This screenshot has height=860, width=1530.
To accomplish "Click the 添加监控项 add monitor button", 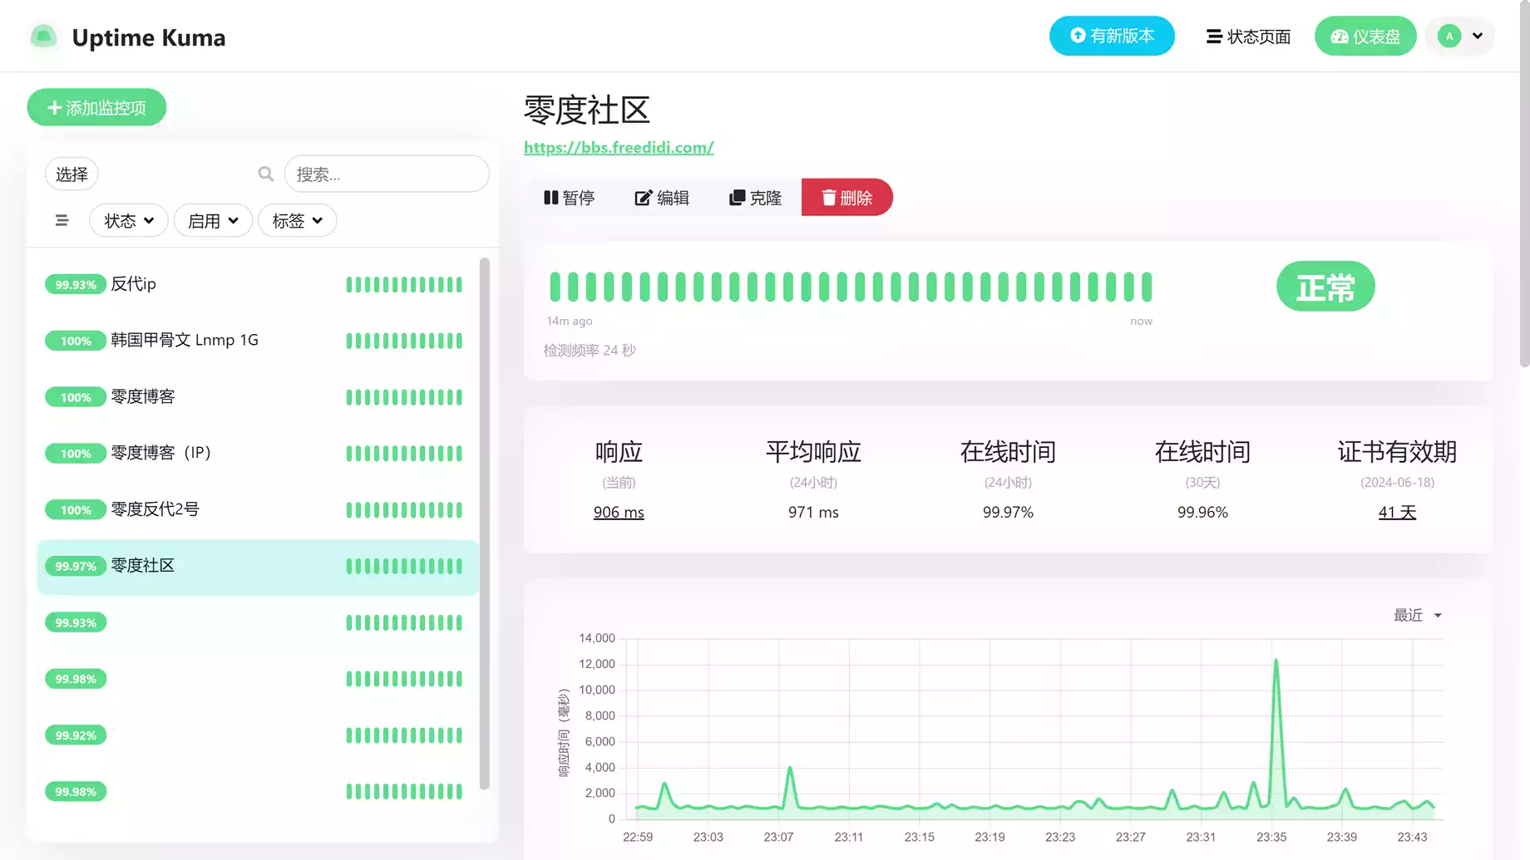I will [96, 107].
